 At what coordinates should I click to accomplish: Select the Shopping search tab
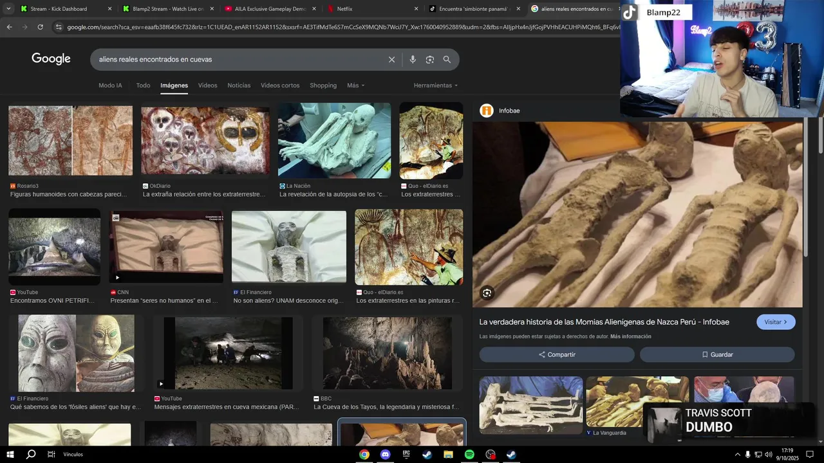323,86
